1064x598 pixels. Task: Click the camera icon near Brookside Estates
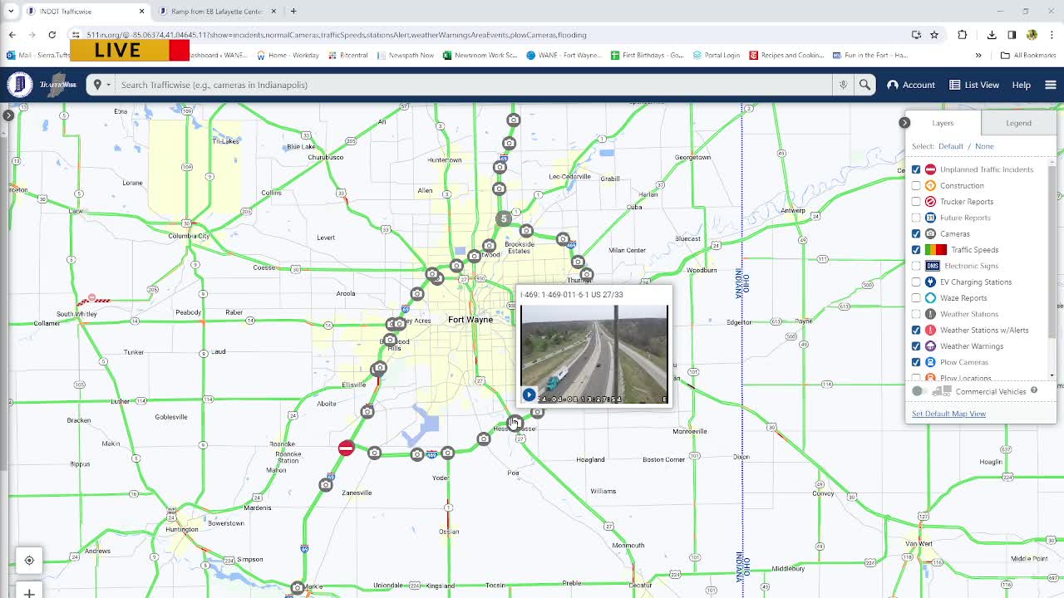pos(526,230)
